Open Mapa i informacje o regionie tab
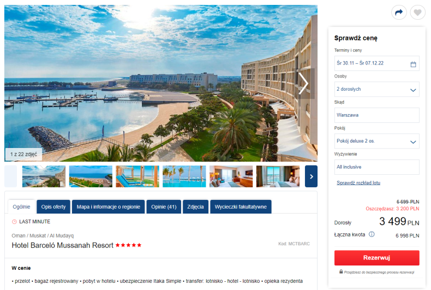Viewport: 431px width, 290px height. pos(109,206)
